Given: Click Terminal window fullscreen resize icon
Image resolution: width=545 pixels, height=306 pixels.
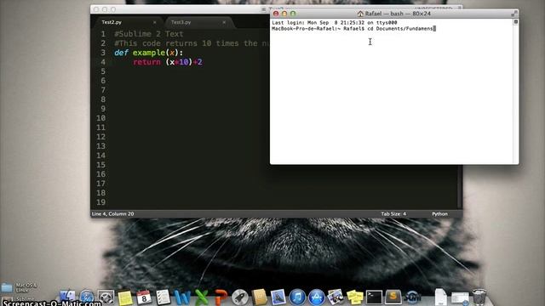Looking at the screenshot, I should pyautogui.click(x=514, y=14).
